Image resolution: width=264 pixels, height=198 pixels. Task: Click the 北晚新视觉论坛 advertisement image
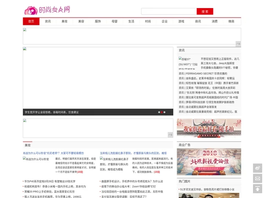[209, 162]
